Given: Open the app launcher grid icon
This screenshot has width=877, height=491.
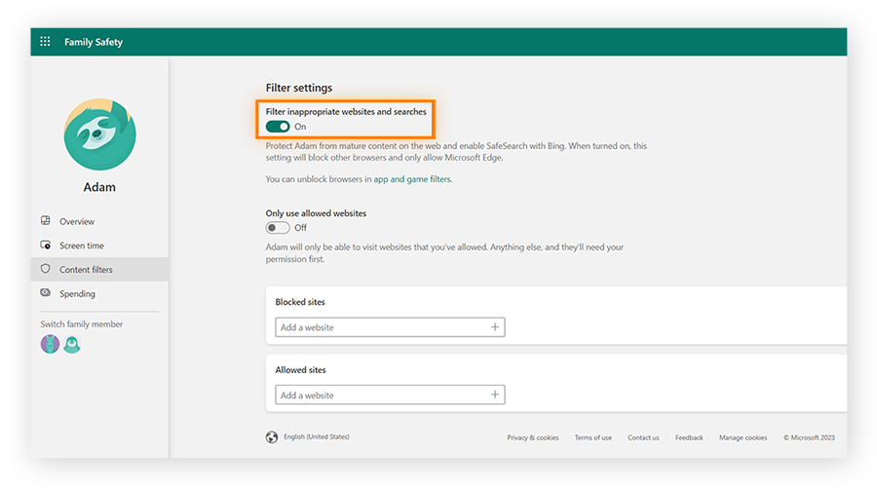Looking at the screenshot, I should click(x=45, y=41).
